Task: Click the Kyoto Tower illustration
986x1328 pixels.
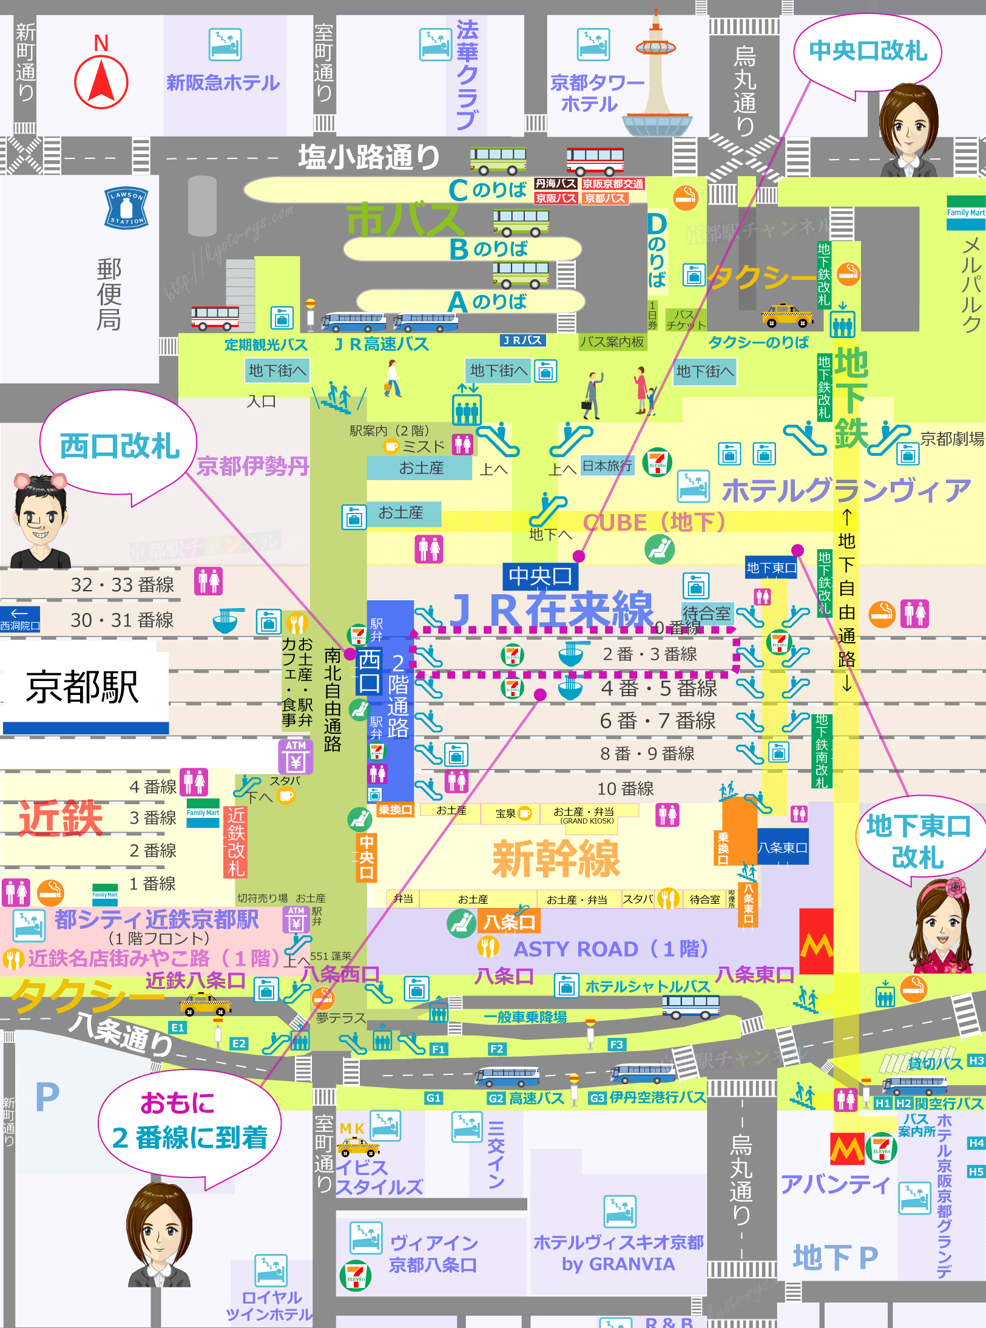Action: click(657, 74)
